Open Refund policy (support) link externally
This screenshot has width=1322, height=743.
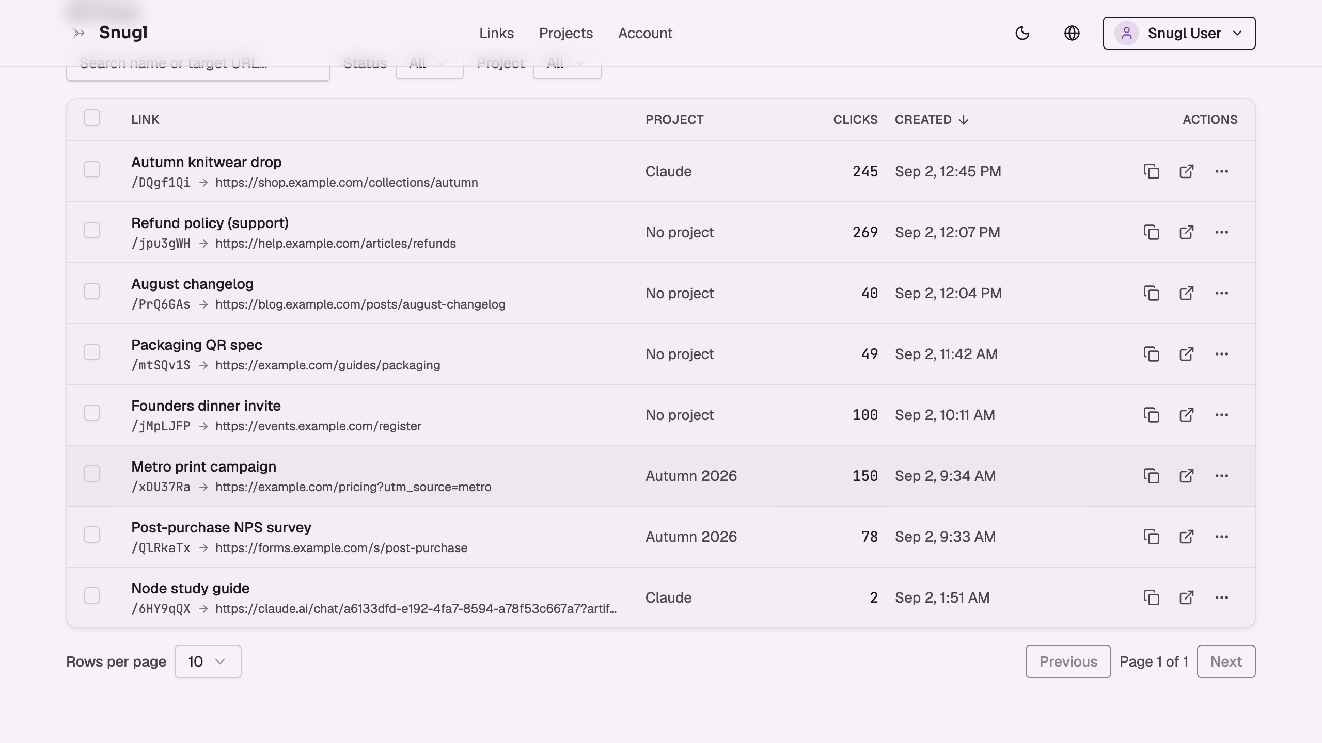click(1187, 232)
